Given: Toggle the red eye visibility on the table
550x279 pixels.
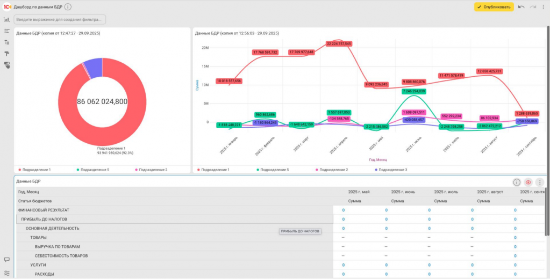Looking at the screenshot, I should click(528, 182).
